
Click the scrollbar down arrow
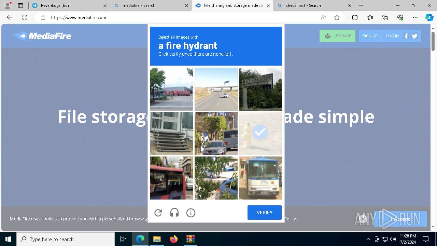[x=433, y=227]
